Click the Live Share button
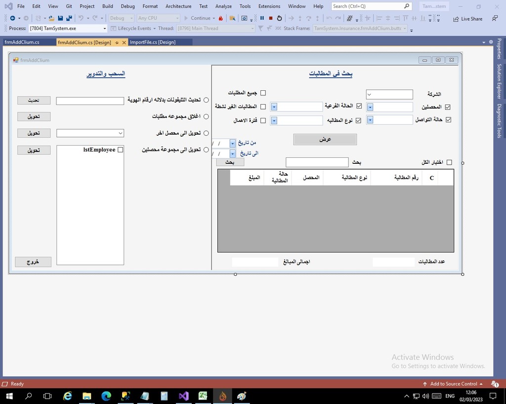Image resolution: width=506 pixels, height=404 pixels. point(467,19)
